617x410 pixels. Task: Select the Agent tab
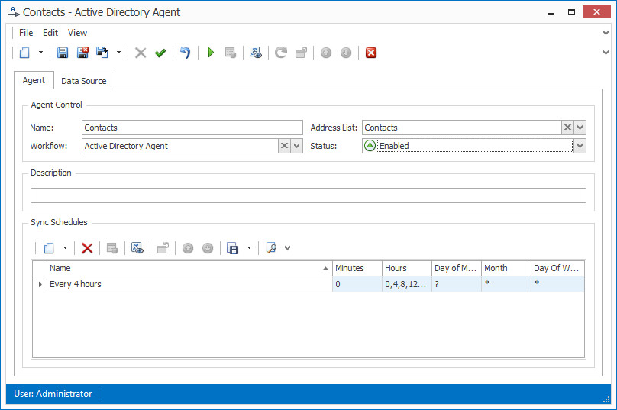[34, 80]
